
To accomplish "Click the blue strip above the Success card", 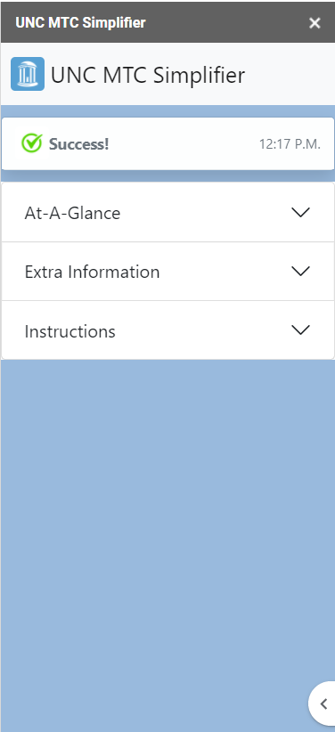I will 167,111.
